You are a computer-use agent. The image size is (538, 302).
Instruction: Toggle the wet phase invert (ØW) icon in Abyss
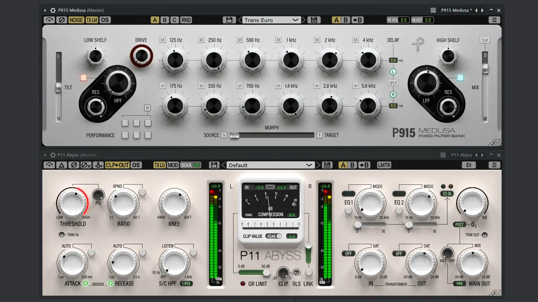pyautogui.click(x=86, y=165)
